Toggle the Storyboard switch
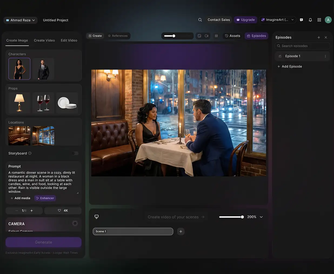 (x=75, y=153)
